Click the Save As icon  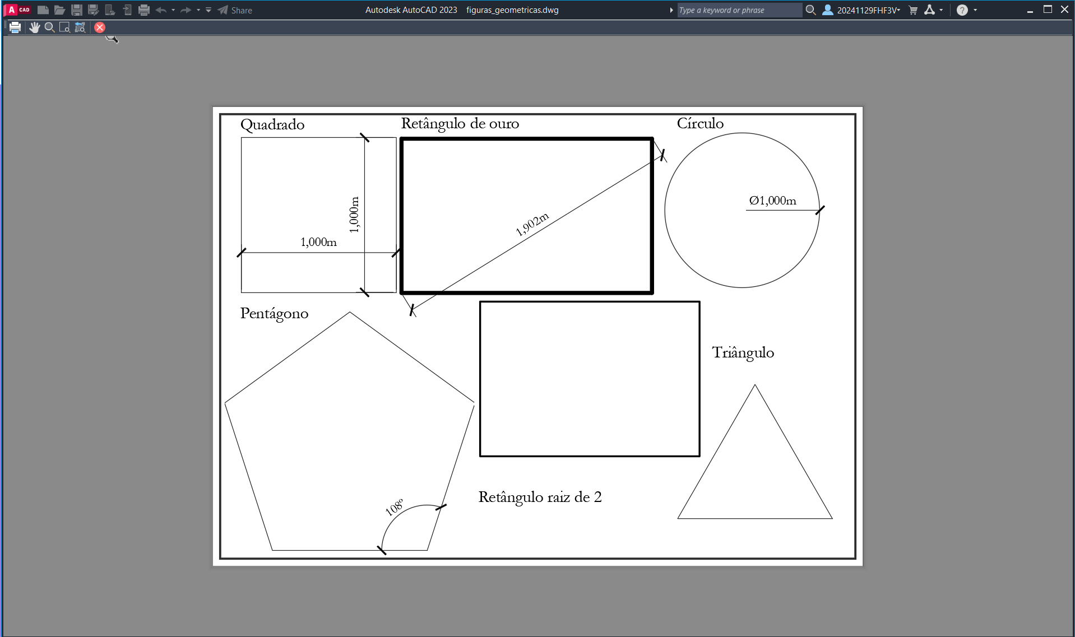coord(94,10)
